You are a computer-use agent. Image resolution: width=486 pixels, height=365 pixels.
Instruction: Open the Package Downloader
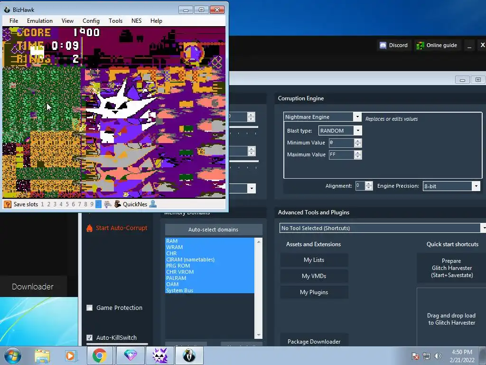[314, 341]
